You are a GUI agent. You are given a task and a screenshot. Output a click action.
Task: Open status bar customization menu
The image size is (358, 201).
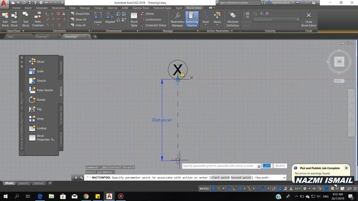click(355, 189)
